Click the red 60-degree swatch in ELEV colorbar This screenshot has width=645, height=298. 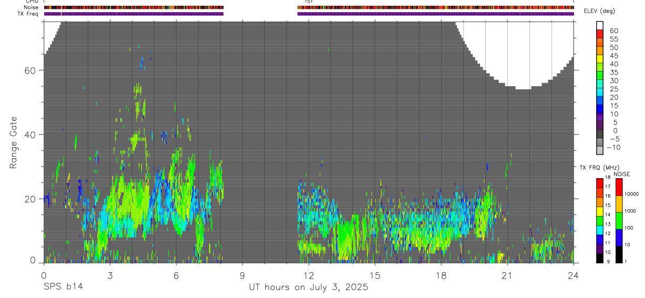[x=600, y=33]
